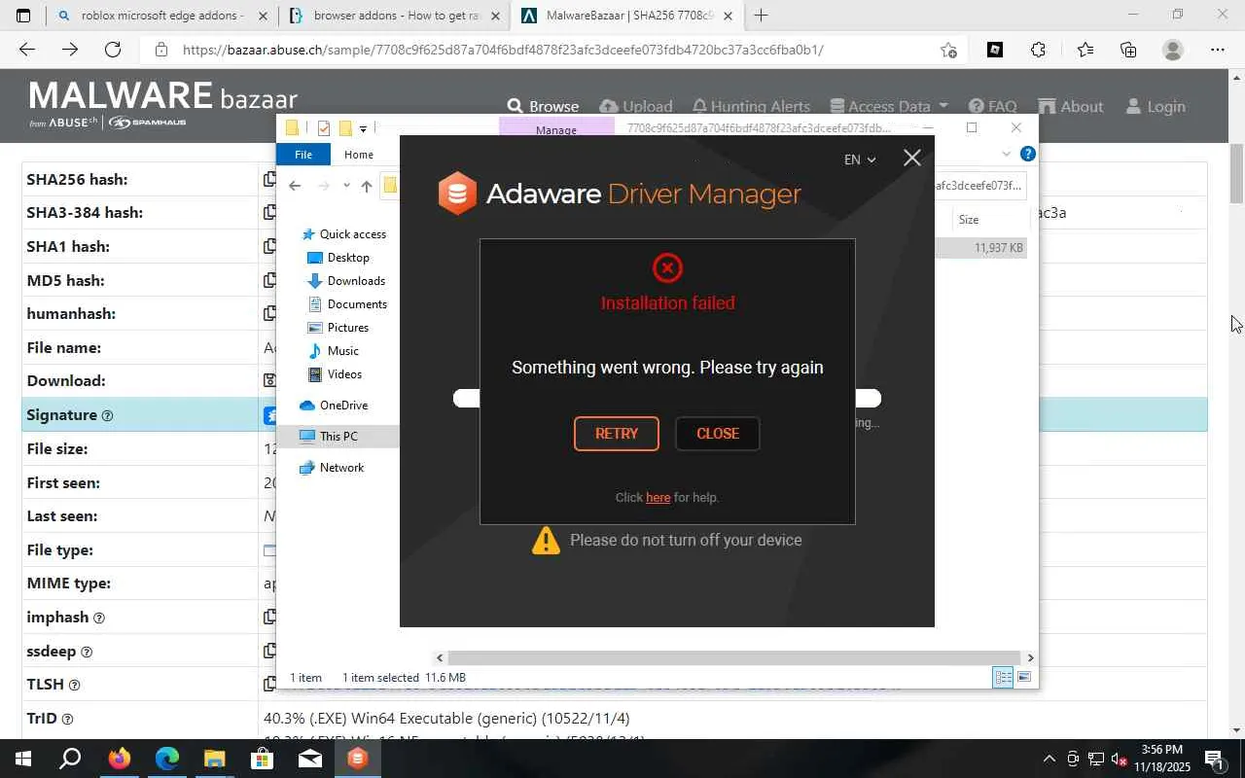Image resolution: width=1245 pixels, height=778 pixels.
Task: Expand the Access Data dropdown
Action: pos(888,106)
